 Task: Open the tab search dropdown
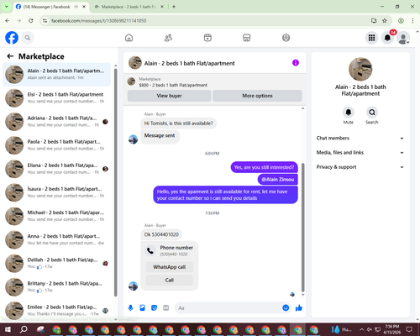tap(7, 7)
